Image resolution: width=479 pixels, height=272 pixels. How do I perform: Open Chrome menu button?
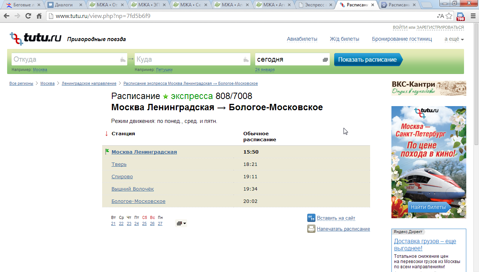[472, 16]
